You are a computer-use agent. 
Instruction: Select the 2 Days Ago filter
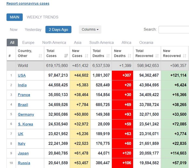click(x=58, y=30)
